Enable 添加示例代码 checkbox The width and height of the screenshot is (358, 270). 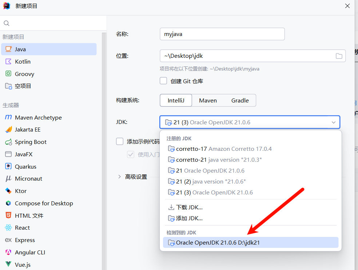(x=120, y=141)
